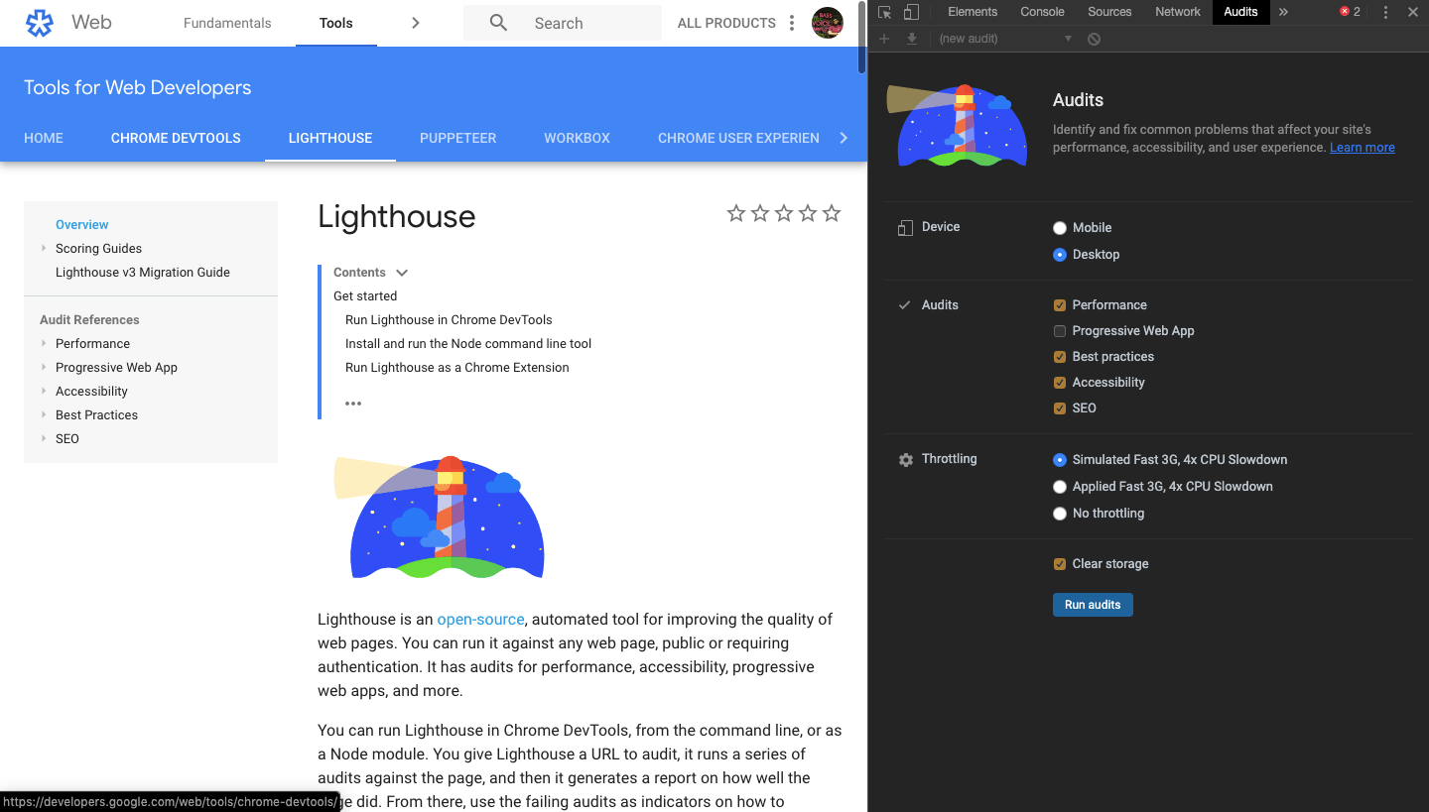This screenshot has width=1429, height=812.
Task: Activate the DevTools inspect element tool
Action: point(885,12)
